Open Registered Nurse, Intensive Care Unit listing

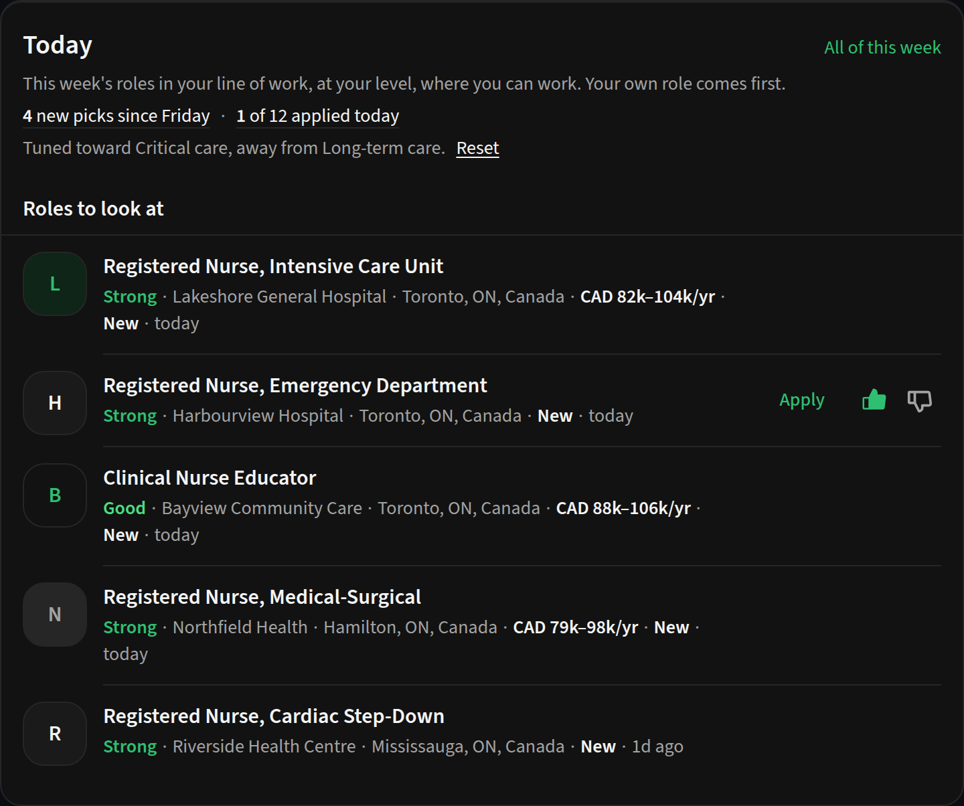click(273, 266)
